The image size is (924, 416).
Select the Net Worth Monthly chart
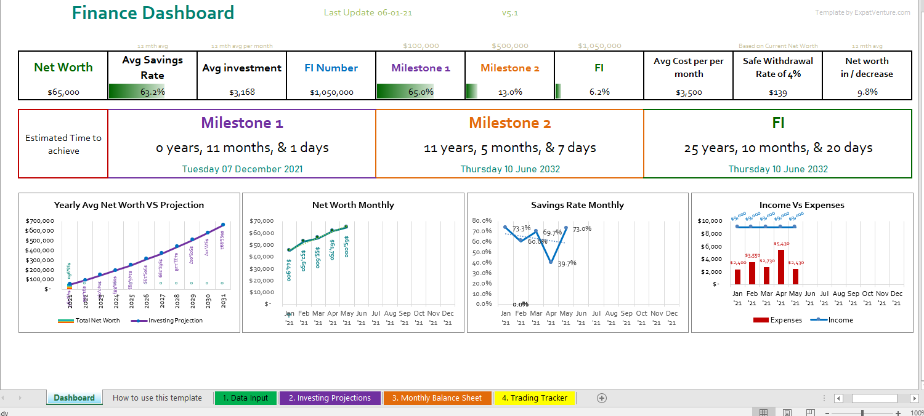click(x=353, y=263)
